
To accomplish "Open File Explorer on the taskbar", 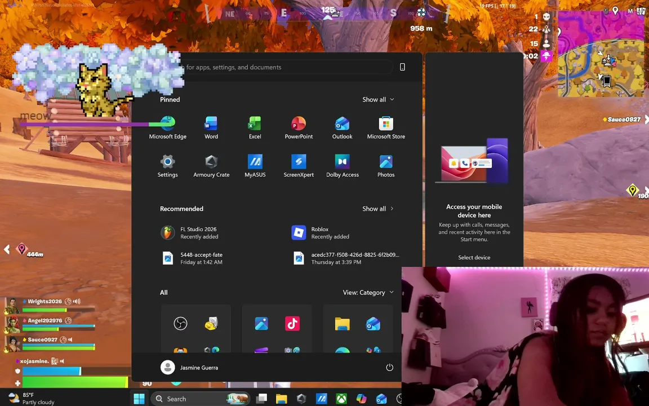I will point(282,399).
